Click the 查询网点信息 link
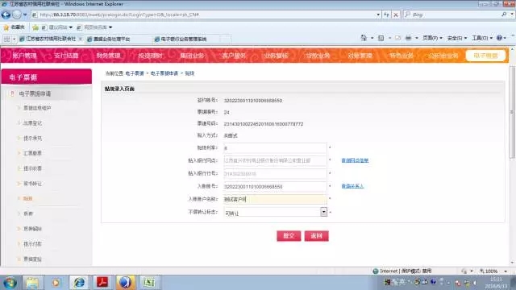 coord(355,160)
